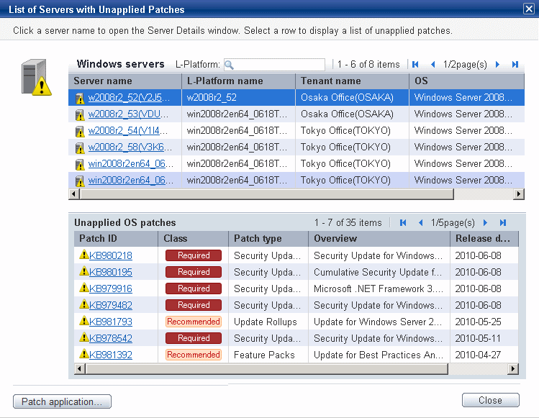Select Osaka Office(OSAKA) cell in second row
Screen dimensions: 539x418
click(x=352, y=114)
